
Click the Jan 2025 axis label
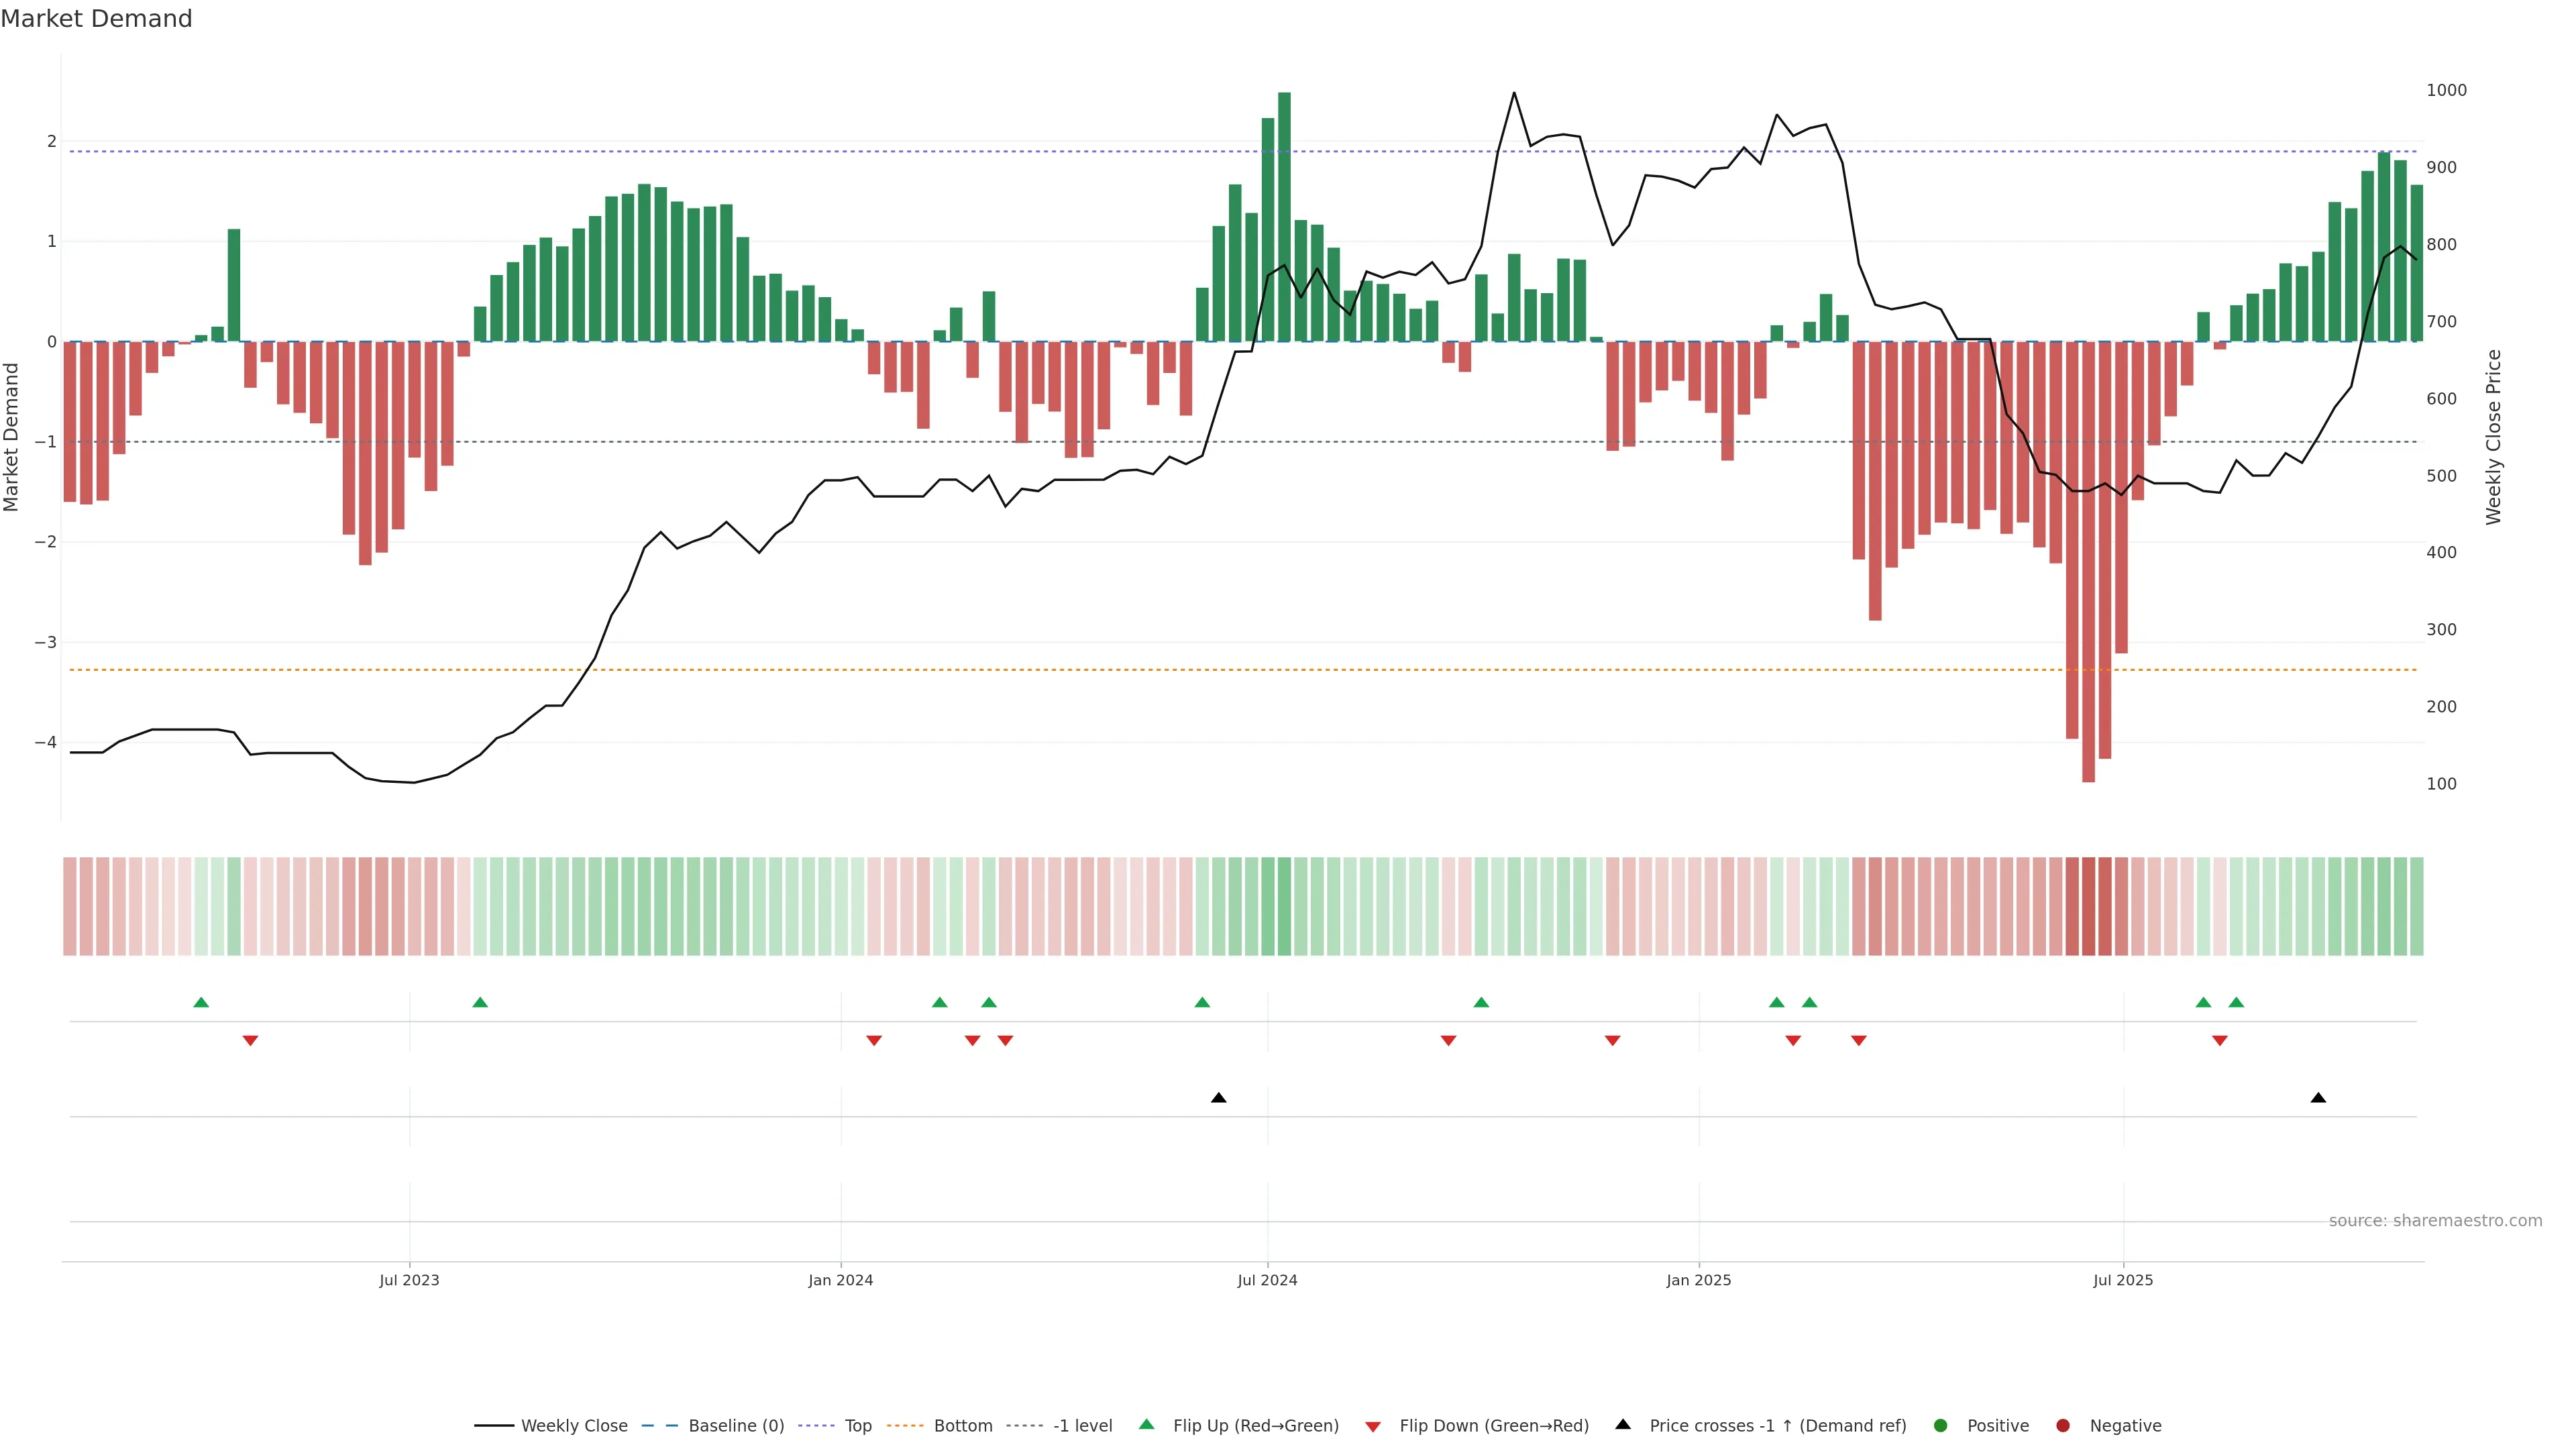coord(1698,1280)
